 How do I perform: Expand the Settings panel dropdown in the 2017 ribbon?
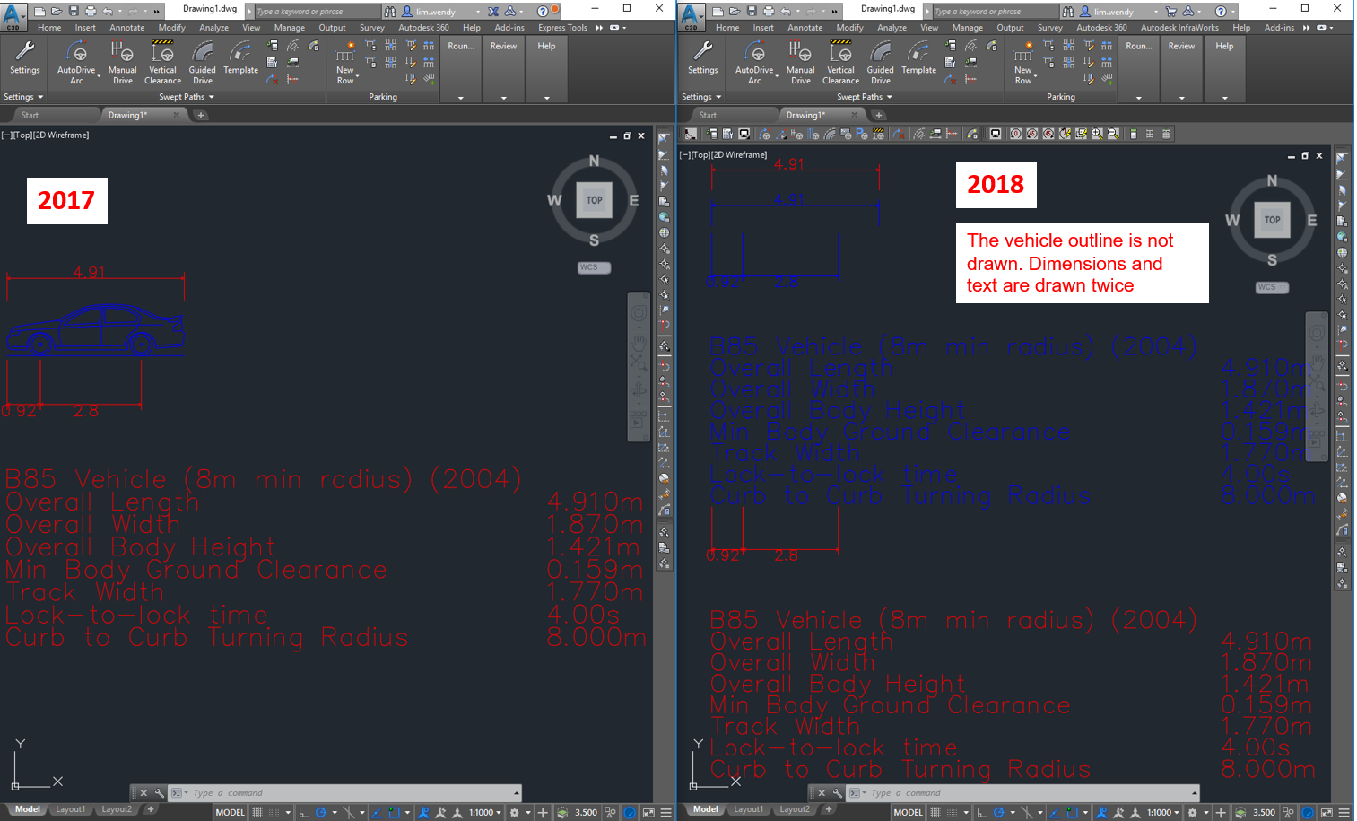[23, 97]
